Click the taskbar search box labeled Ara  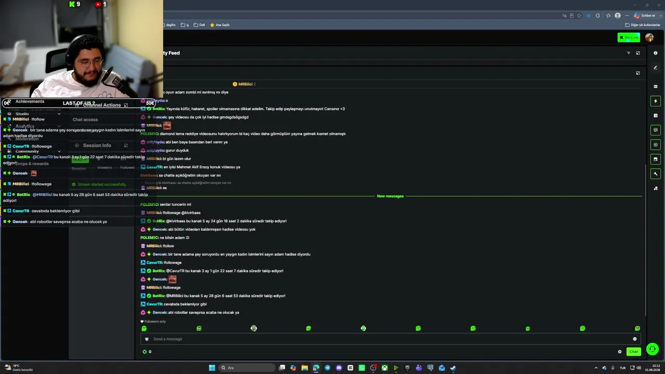pyautogui.click(x=247, y=368)
